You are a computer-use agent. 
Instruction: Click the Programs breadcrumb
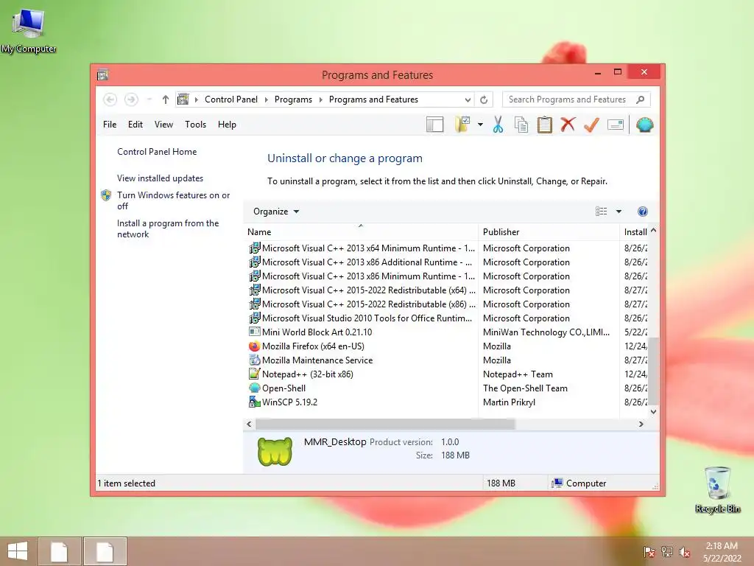(293, 99)
